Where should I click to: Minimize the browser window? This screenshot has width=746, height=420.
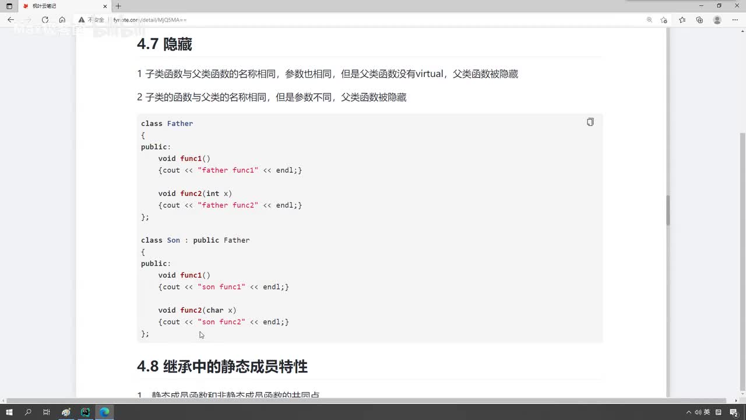pyautogui.click(x=702, y=6)
